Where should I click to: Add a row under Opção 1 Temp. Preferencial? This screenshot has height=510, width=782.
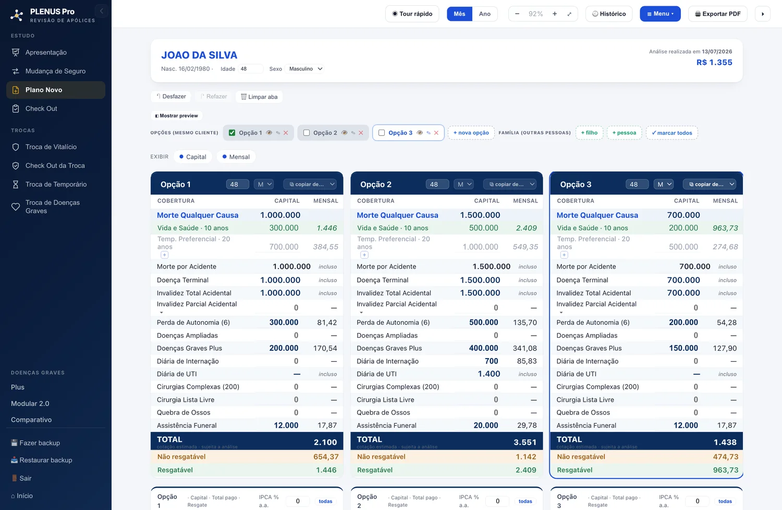164,255
